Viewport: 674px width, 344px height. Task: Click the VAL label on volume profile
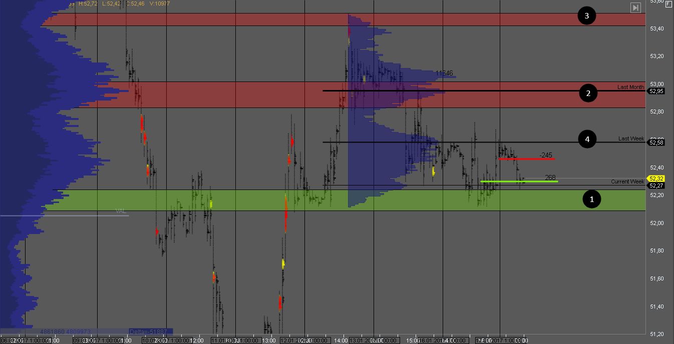121,211
